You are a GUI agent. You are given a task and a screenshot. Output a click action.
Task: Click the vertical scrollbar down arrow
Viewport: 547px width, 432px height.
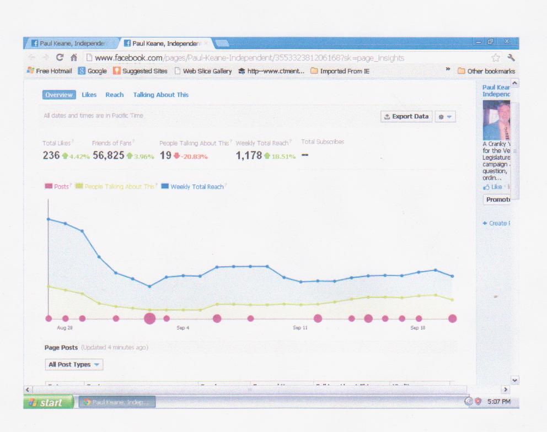(514, 380)
